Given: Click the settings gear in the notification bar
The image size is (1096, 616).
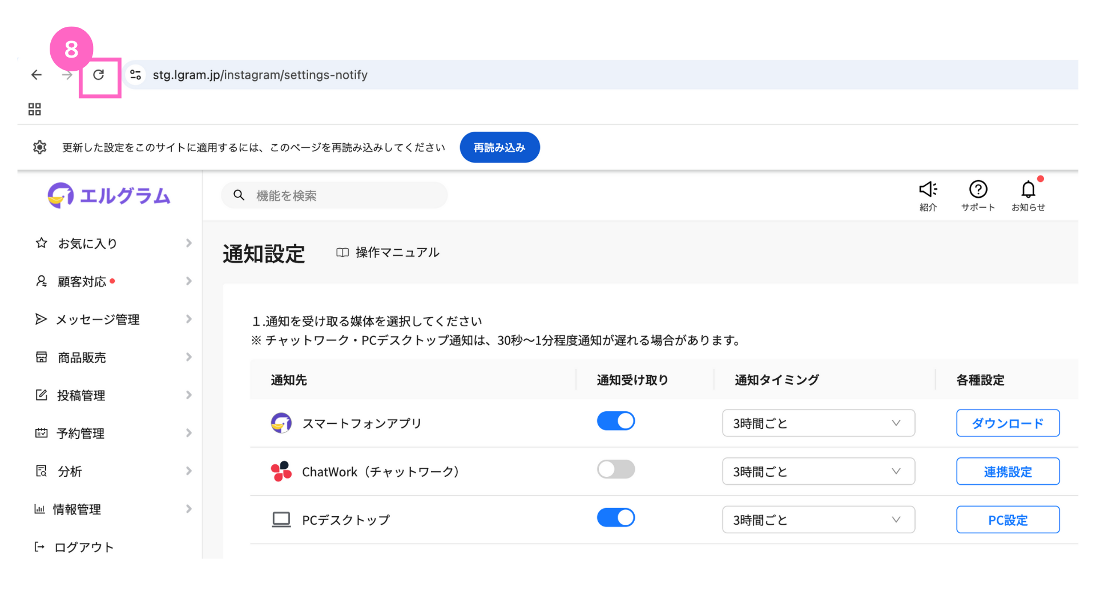Looking at the screenshot, I should (x=39, y=147).
